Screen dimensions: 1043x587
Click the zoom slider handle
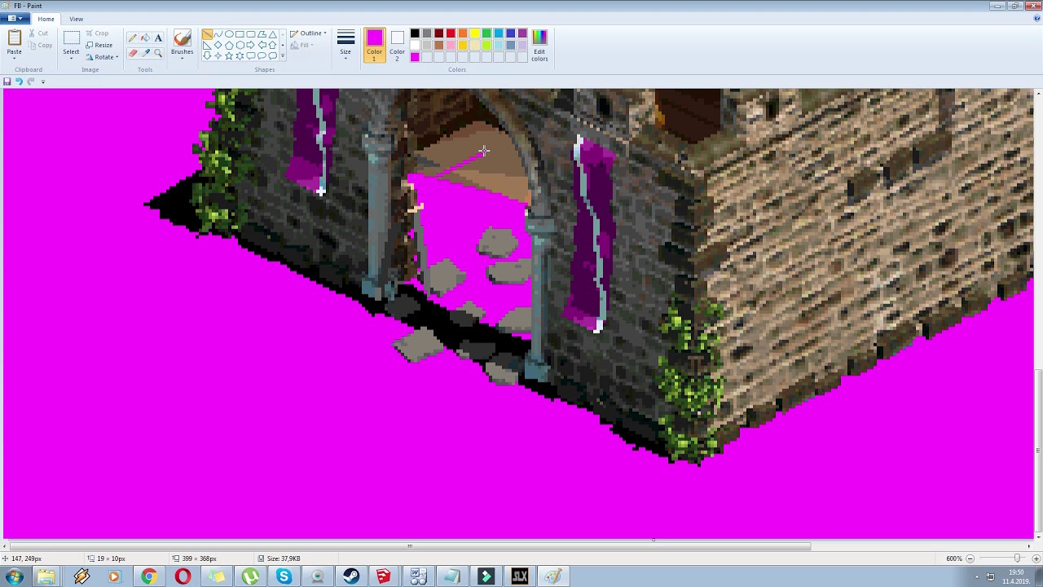pos(1016,558)
